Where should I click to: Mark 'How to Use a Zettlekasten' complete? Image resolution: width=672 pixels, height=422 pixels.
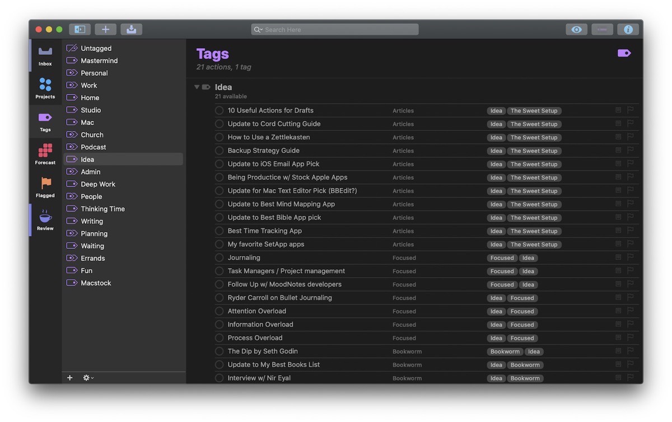tap(220, 137)
